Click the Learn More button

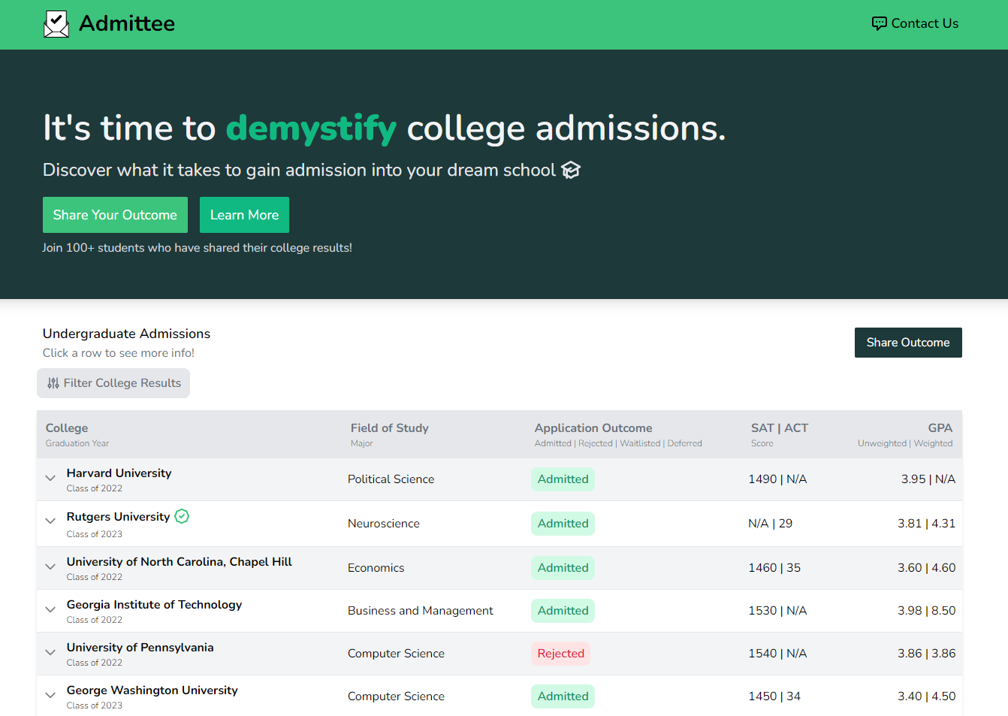tap(244, 215)
